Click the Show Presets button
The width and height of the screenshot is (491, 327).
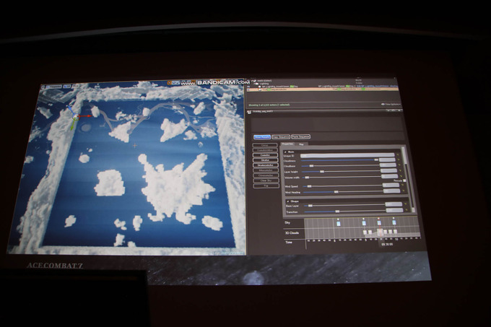click(x=262, y=137)
